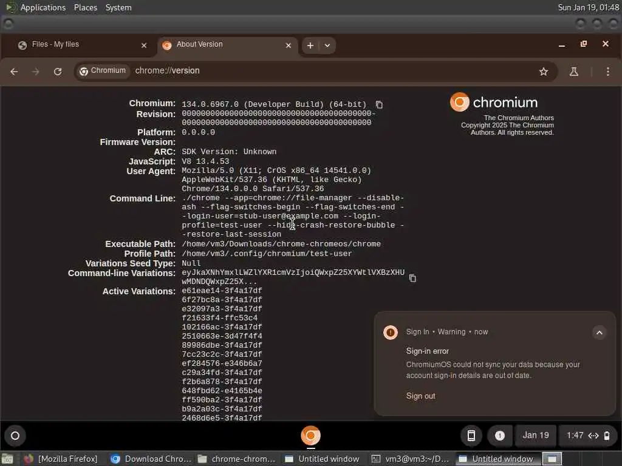Close the About Version tab
Image resolution: width=622 pixels, height=466 pixels.
[289, 46]
